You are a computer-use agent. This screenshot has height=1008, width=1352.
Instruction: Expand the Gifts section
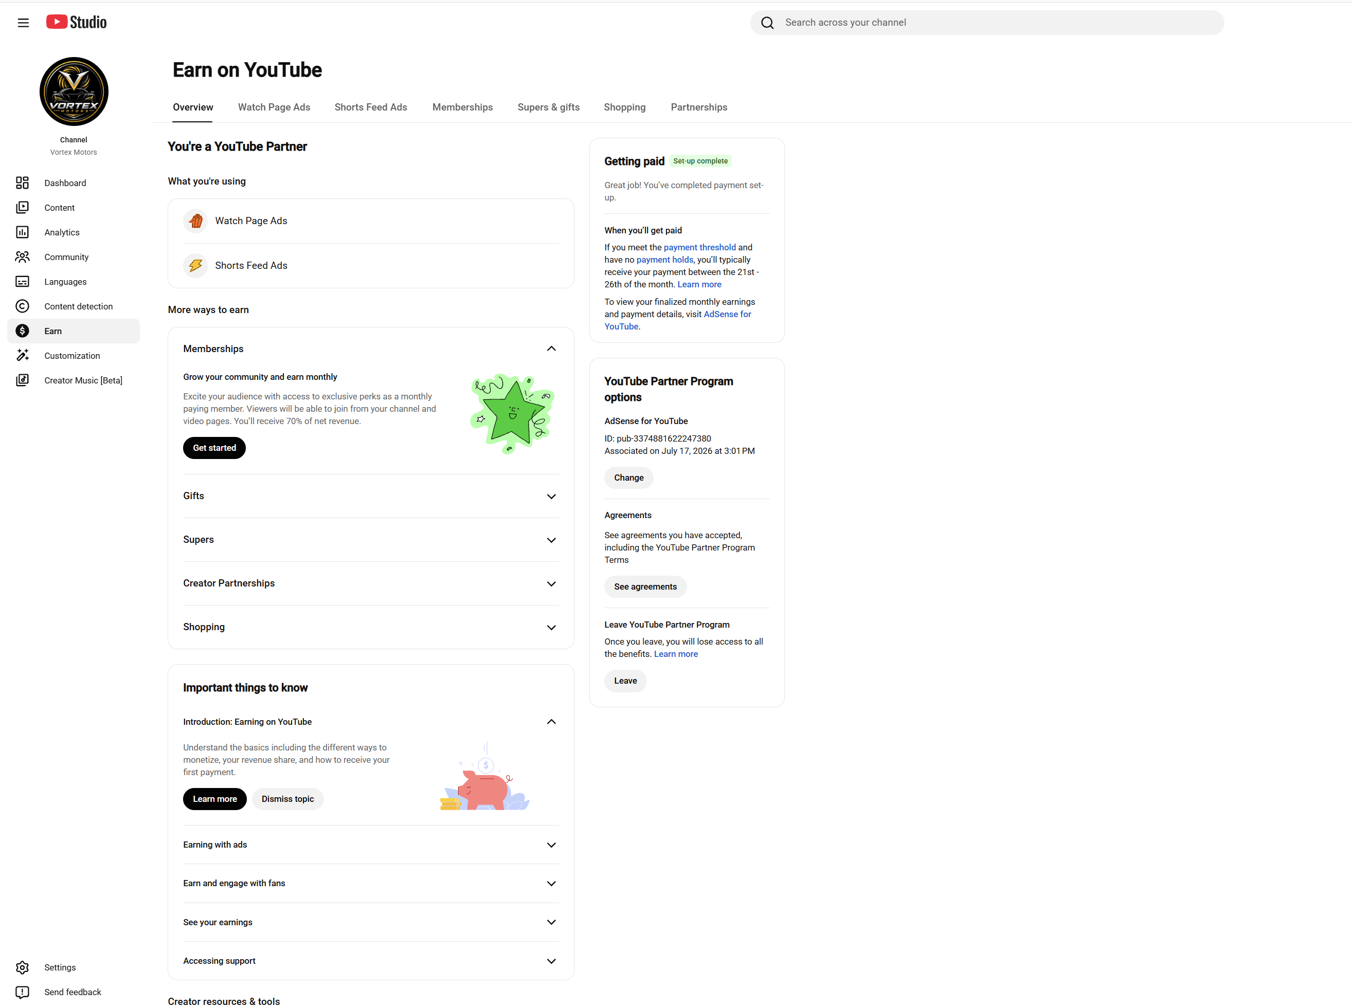click(x=551, y=496)
